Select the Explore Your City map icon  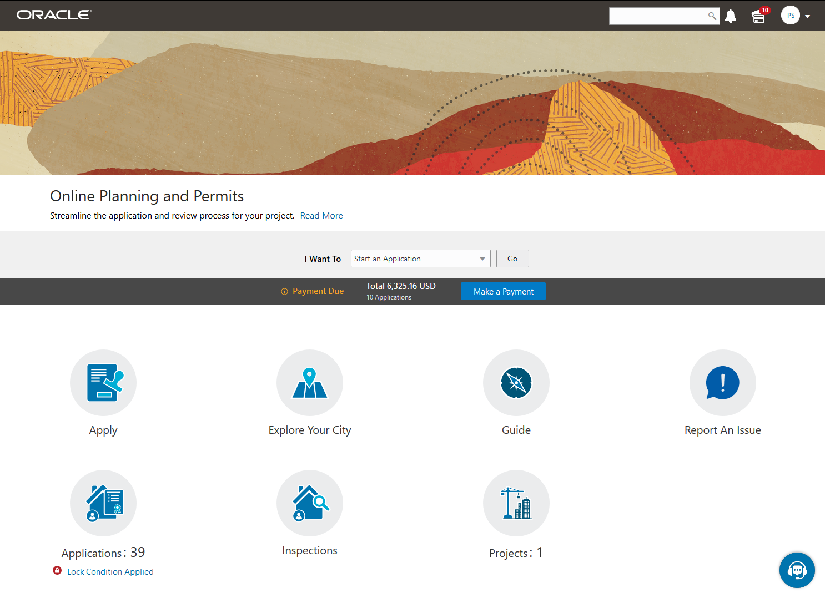310,383
